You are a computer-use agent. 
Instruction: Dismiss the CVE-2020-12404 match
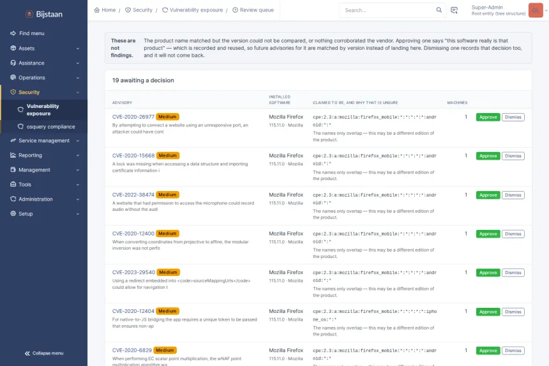pyautogui.click(x=513, y=312)
